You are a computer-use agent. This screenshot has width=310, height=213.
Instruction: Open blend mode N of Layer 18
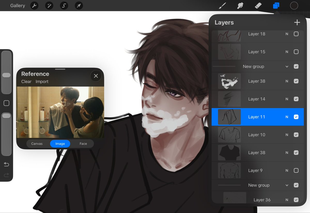(x=287, y=34)
